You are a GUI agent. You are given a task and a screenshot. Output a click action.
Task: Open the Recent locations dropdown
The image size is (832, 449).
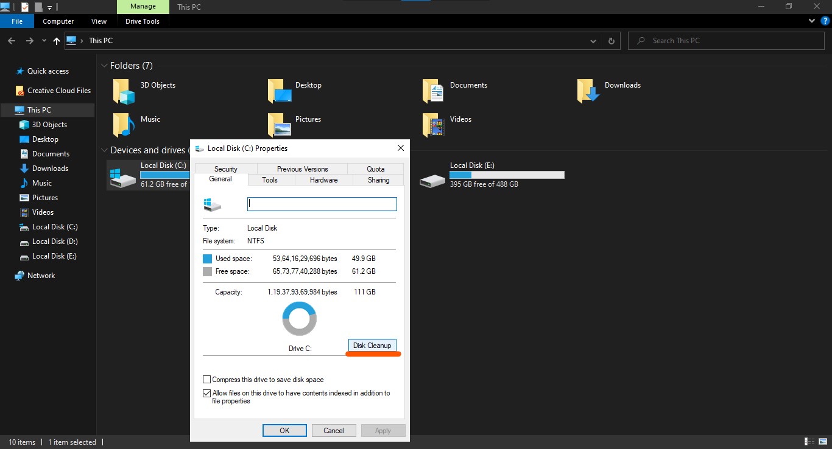tap(44, 41)
